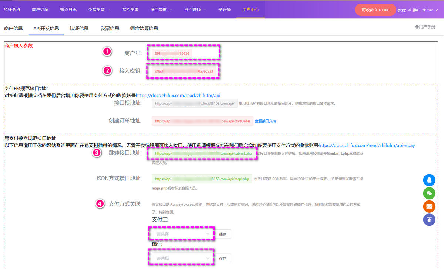444x269 pixels.
Task: Click the 商户号 value field
Action: click(x=172, y=53)
